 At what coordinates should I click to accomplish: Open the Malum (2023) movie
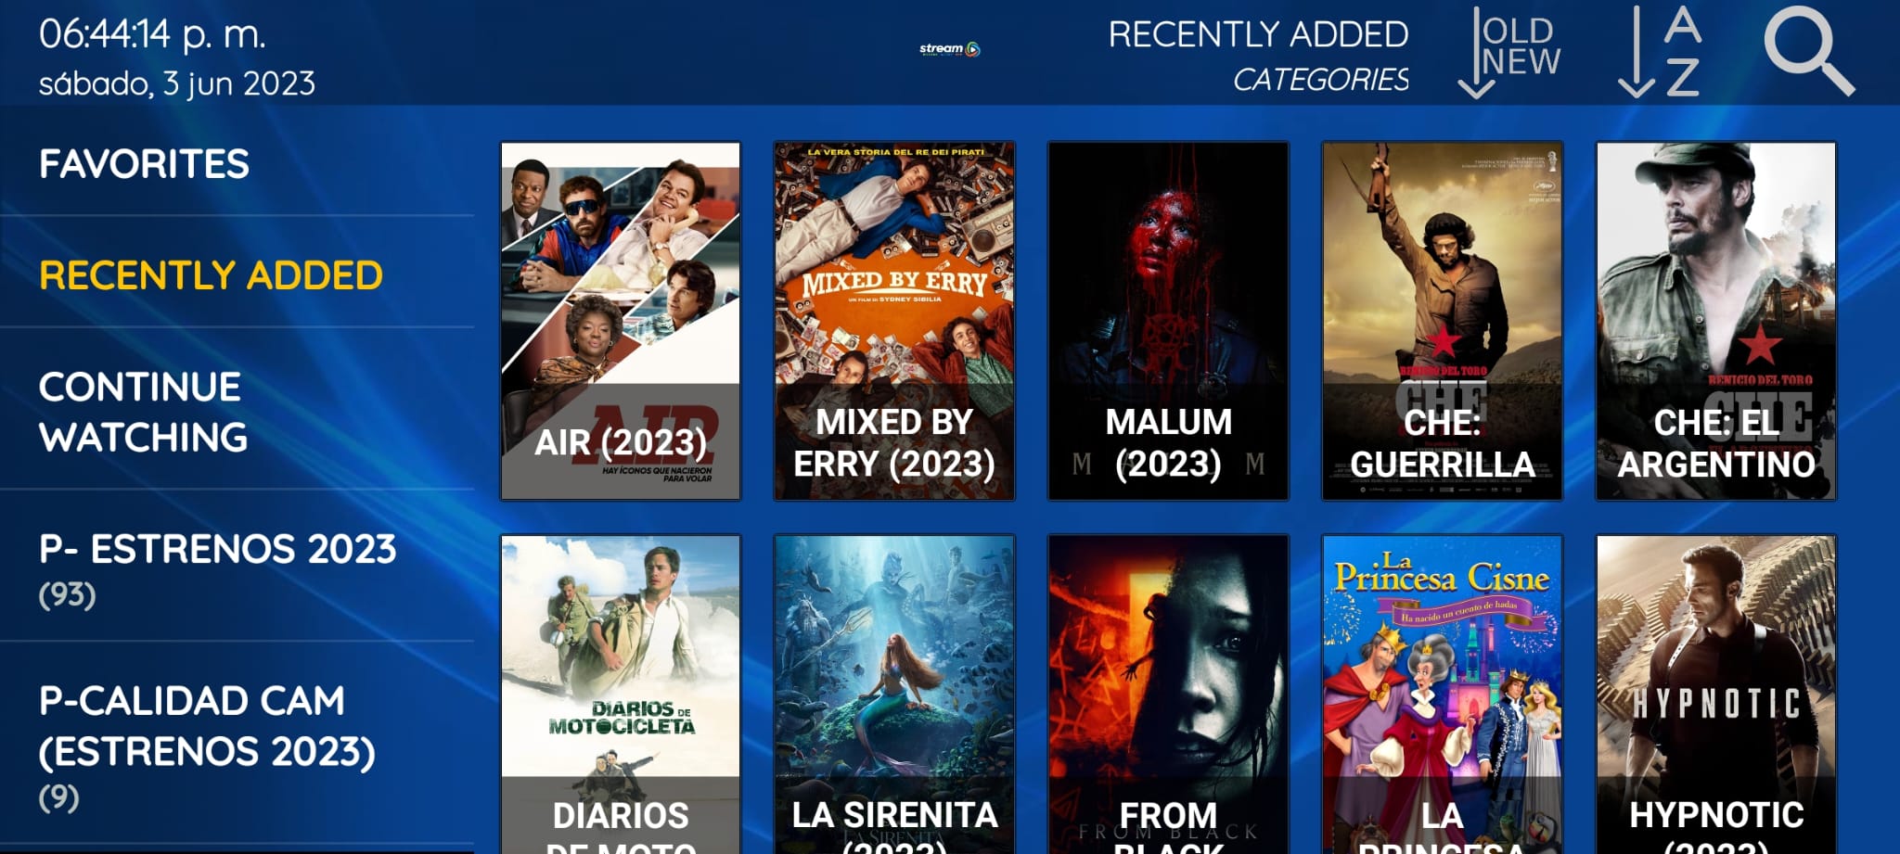tap(1168, 321)
